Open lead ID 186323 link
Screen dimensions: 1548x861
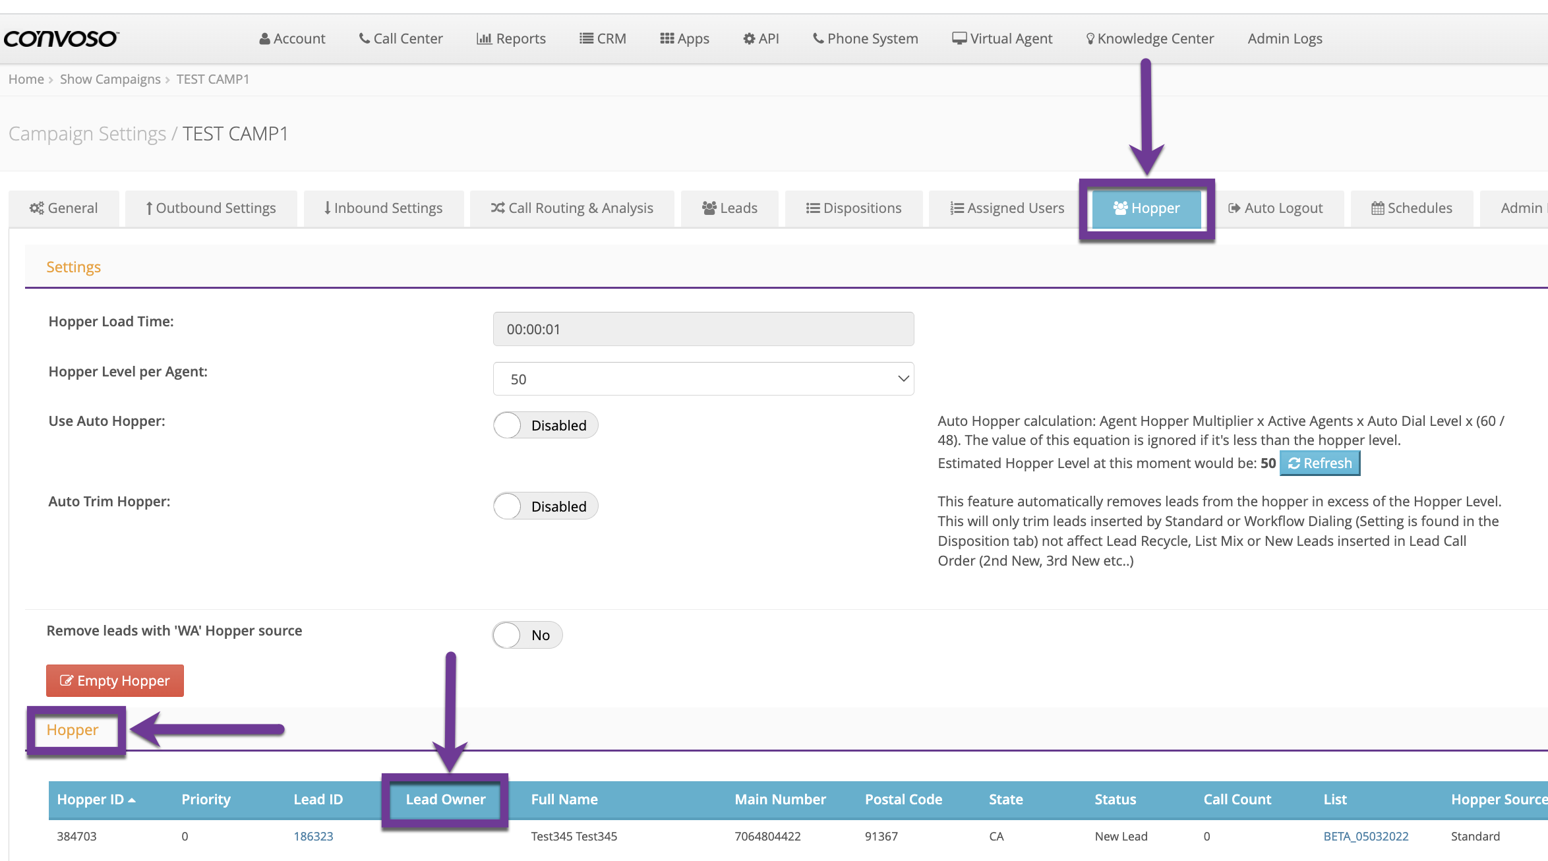pos(313,836)
